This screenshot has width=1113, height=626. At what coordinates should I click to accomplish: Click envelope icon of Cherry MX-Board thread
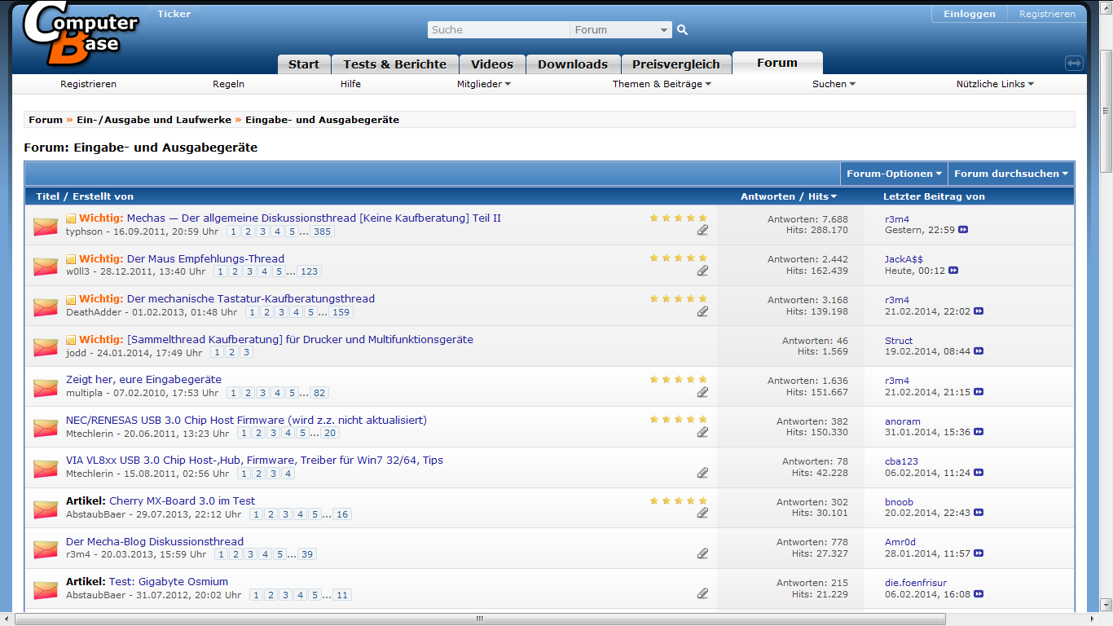(46, 509)
